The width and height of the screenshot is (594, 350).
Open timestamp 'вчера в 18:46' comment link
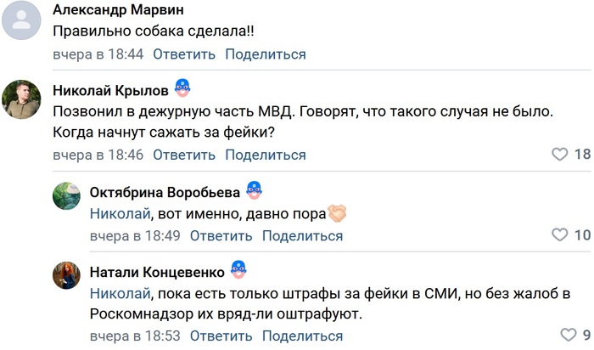[x=98, y=155]
